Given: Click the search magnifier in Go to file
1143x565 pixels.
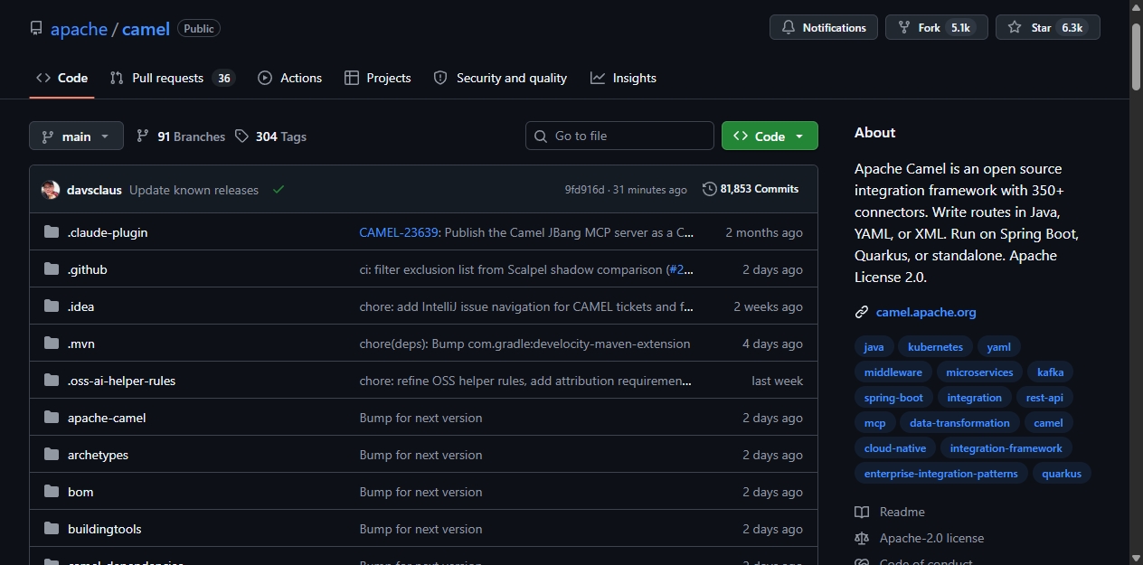Looking at the screenshot, I should pos(541,137).
